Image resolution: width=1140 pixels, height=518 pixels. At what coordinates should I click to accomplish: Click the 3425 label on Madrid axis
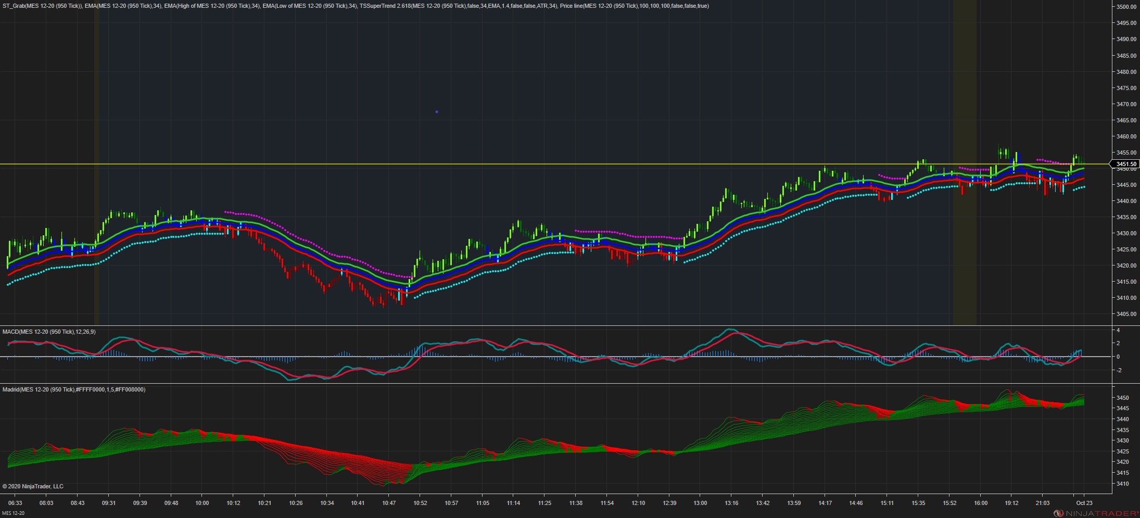[1123, 451]
